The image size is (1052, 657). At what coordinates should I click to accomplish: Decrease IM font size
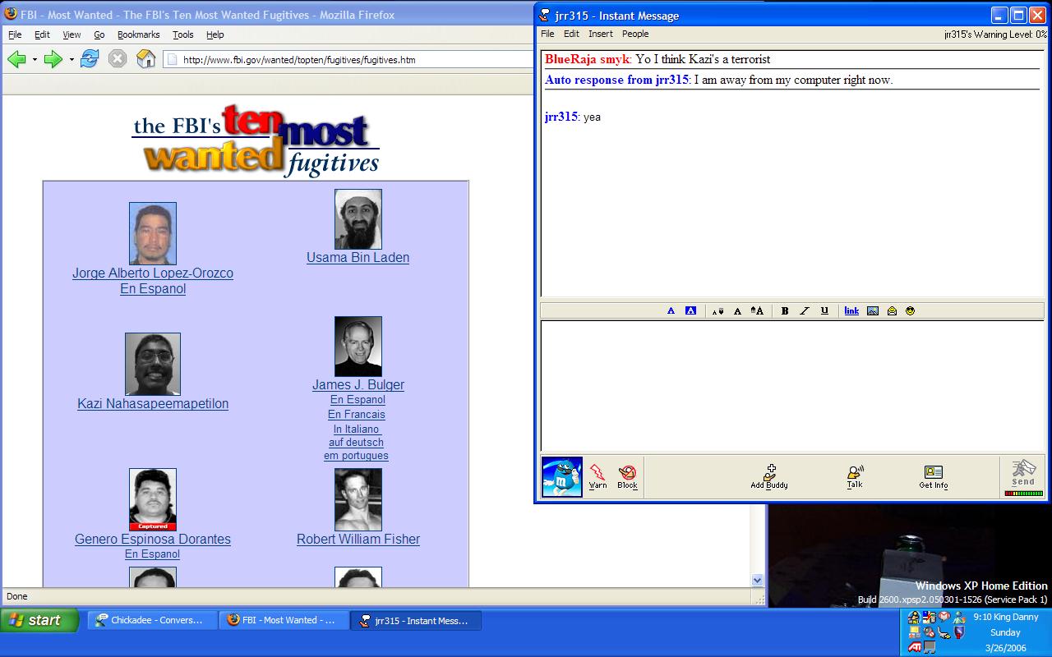[x=717, y=310]
